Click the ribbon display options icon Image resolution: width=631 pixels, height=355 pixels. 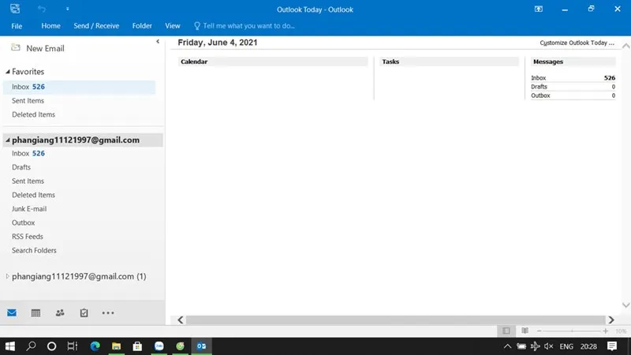click(539, 9)
